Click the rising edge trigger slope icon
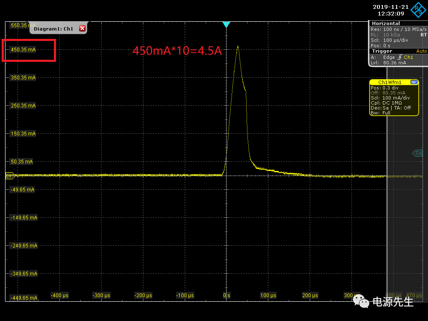Screen dimensions: 428x321 click(x=400, y=57)
